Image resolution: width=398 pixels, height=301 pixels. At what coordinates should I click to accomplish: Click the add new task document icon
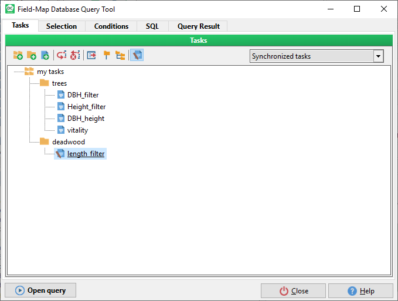[x=45, y=56]
